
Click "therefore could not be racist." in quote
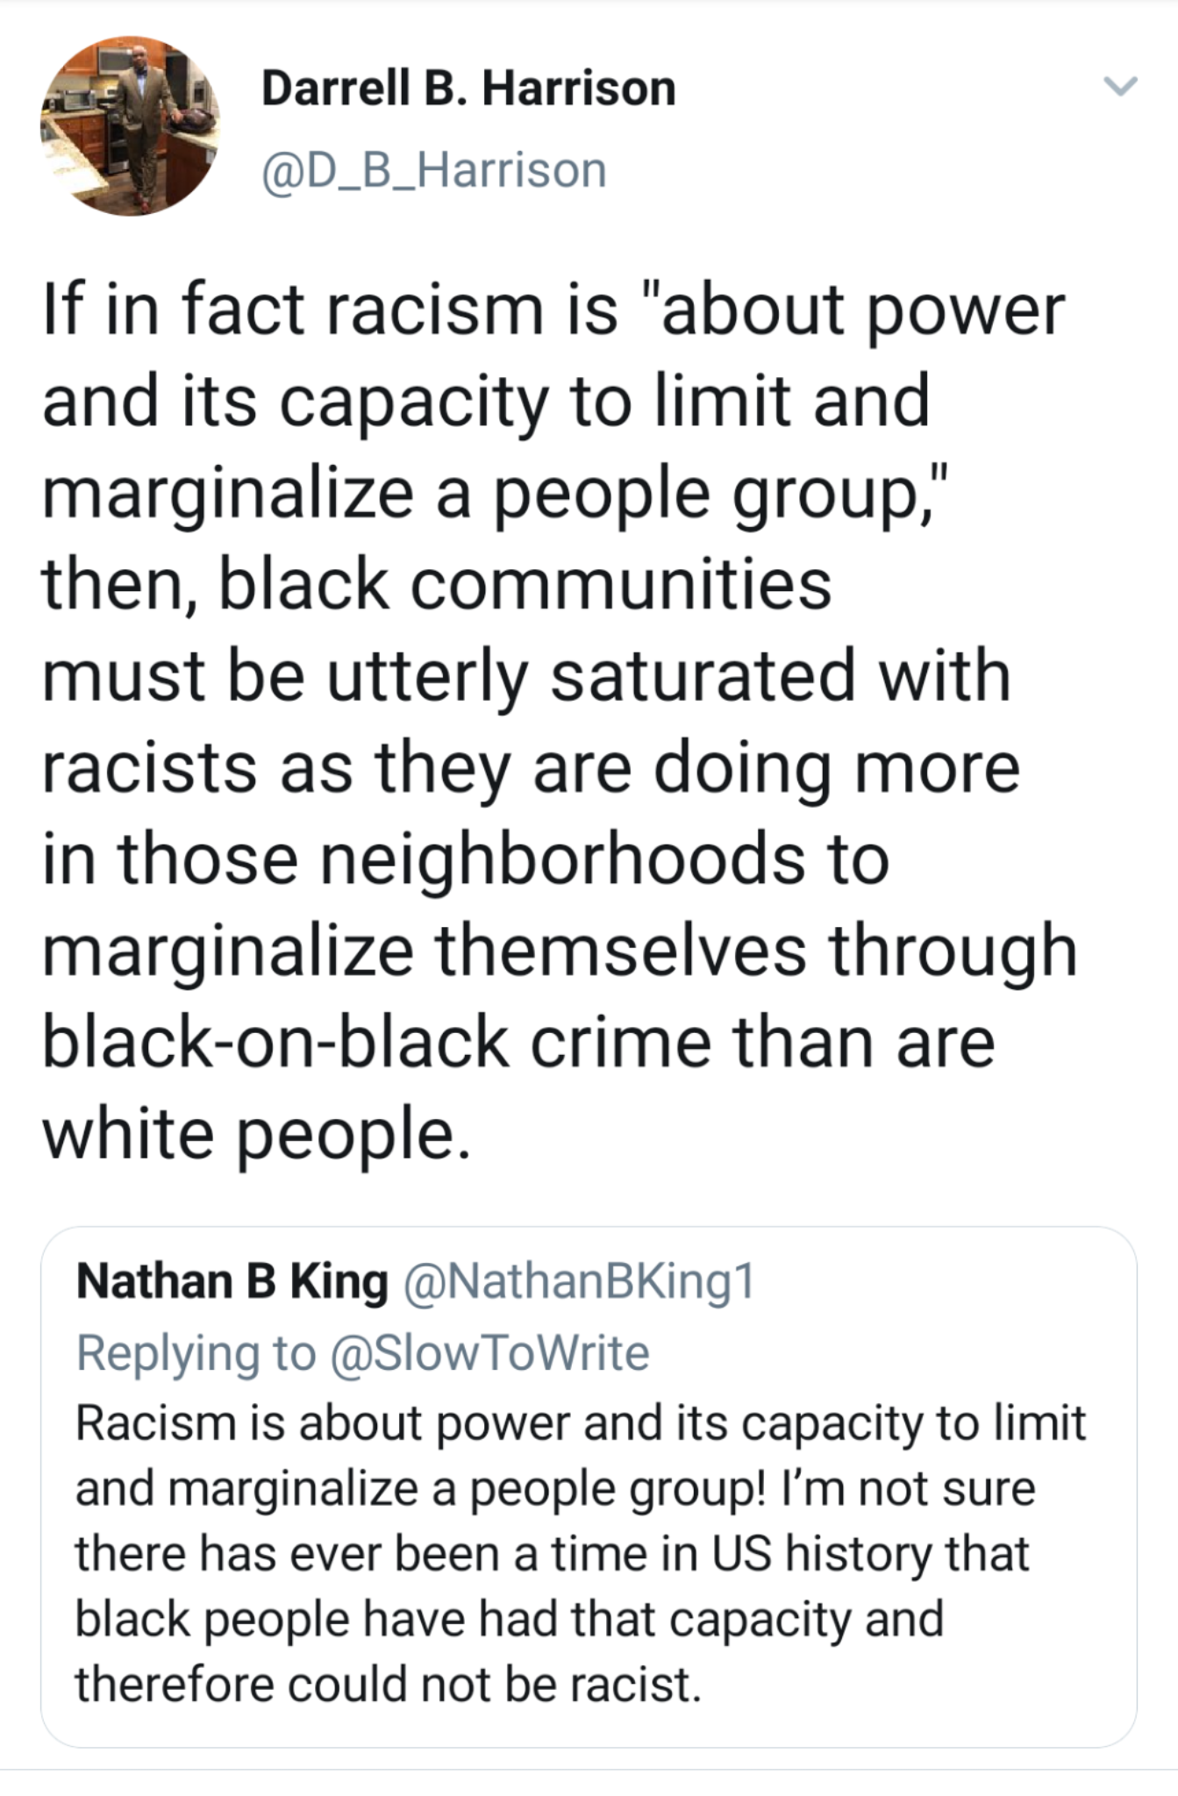coord(388,1685)
